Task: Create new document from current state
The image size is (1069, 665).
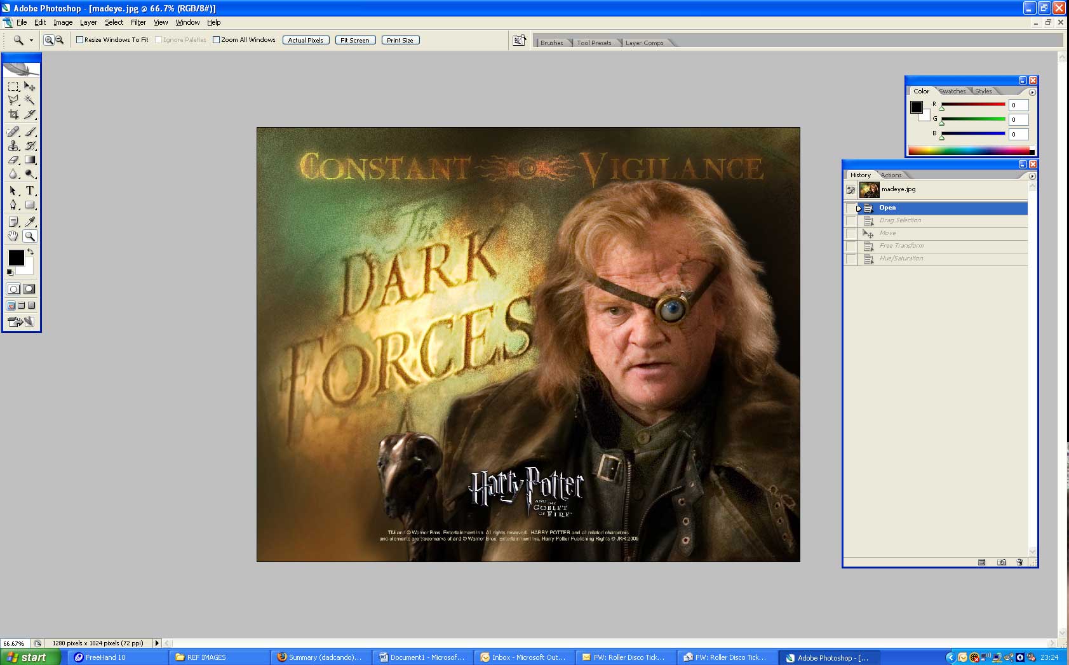Action: tap(982, 562)
